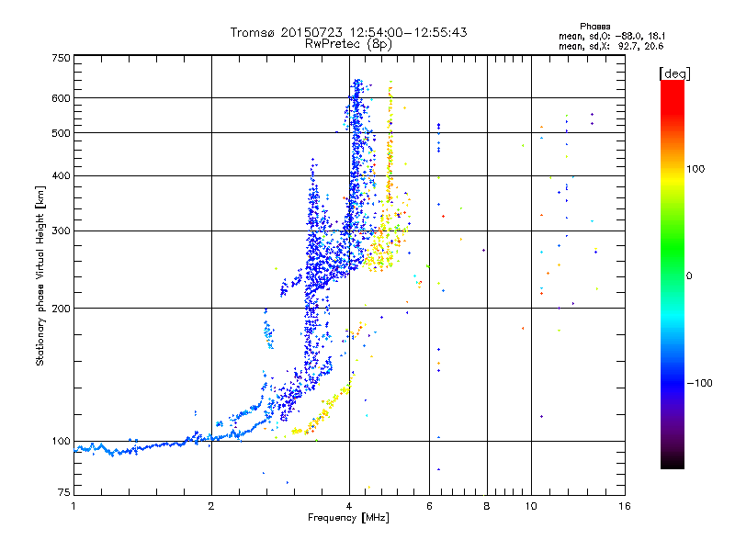Screen dimensions: 735x551
Task: Click the subtitle 'RwPretec (8p)'
Action: click(x=348, y=44)
